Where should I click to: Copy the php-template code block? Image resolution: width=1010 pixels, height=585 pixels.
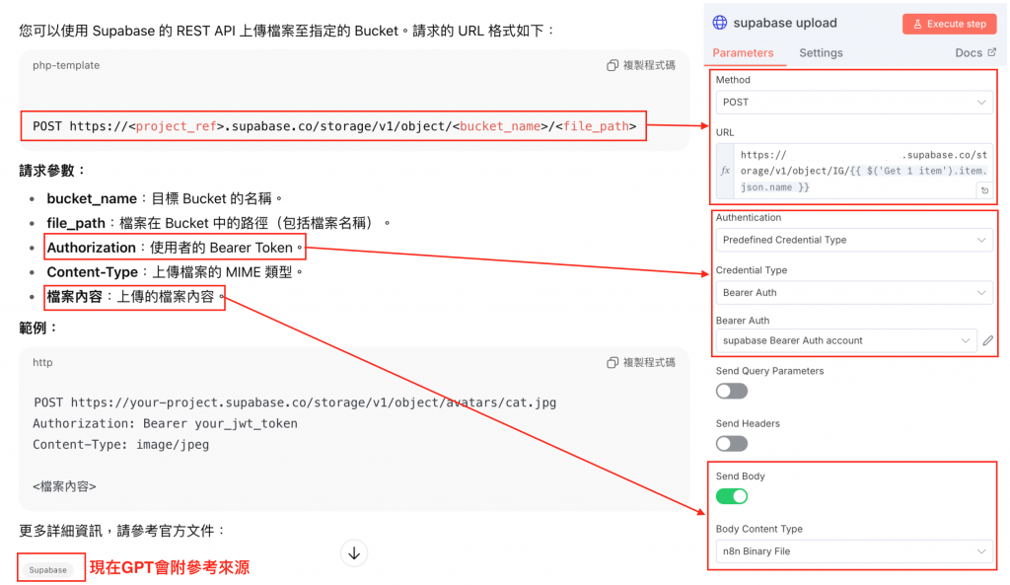[640, 65]
